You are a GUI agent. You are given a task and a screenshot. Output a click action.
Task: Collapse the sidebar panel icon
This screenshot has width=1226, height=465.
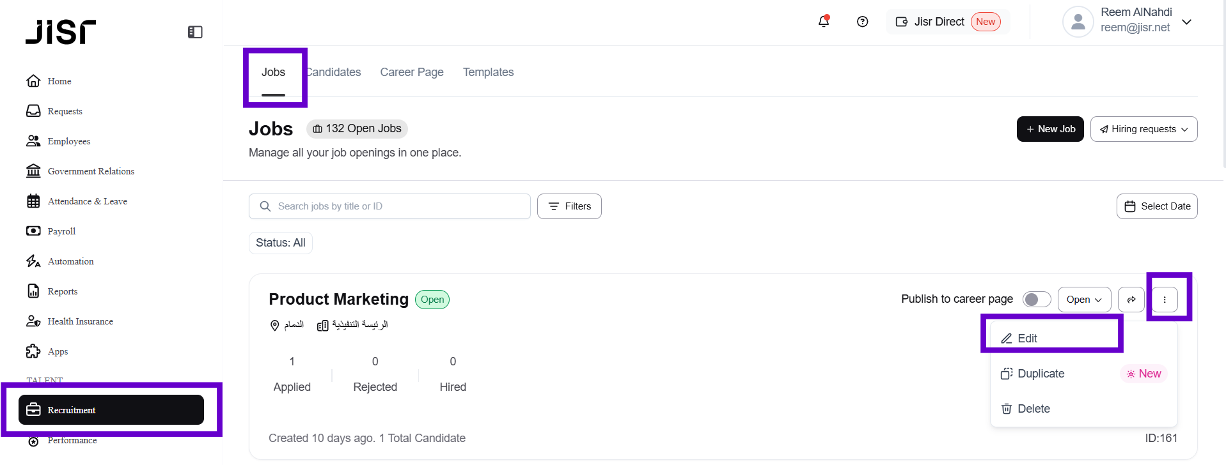click(195, 32)
